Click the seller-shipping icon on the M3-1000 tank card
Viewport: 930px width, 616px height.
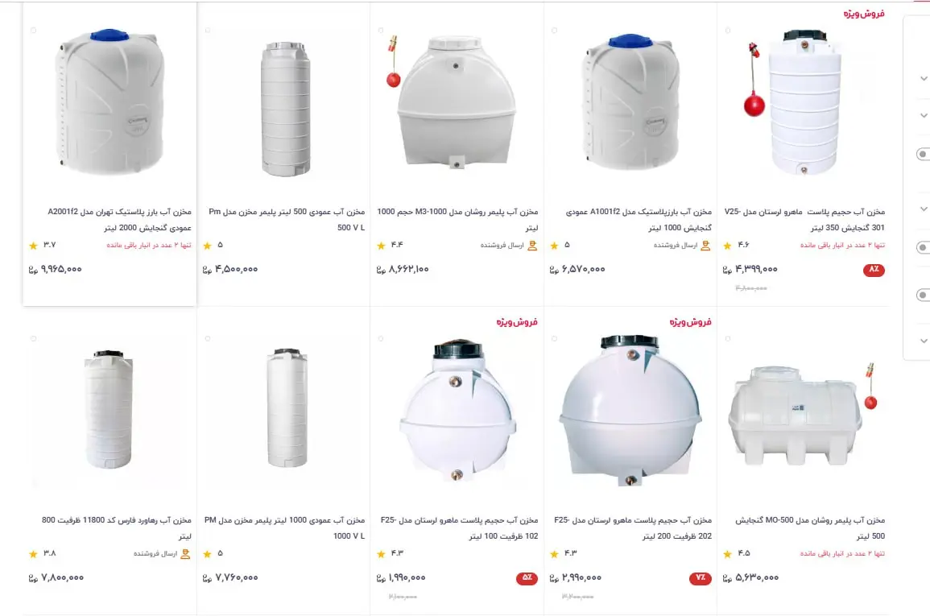pos(532,246)
